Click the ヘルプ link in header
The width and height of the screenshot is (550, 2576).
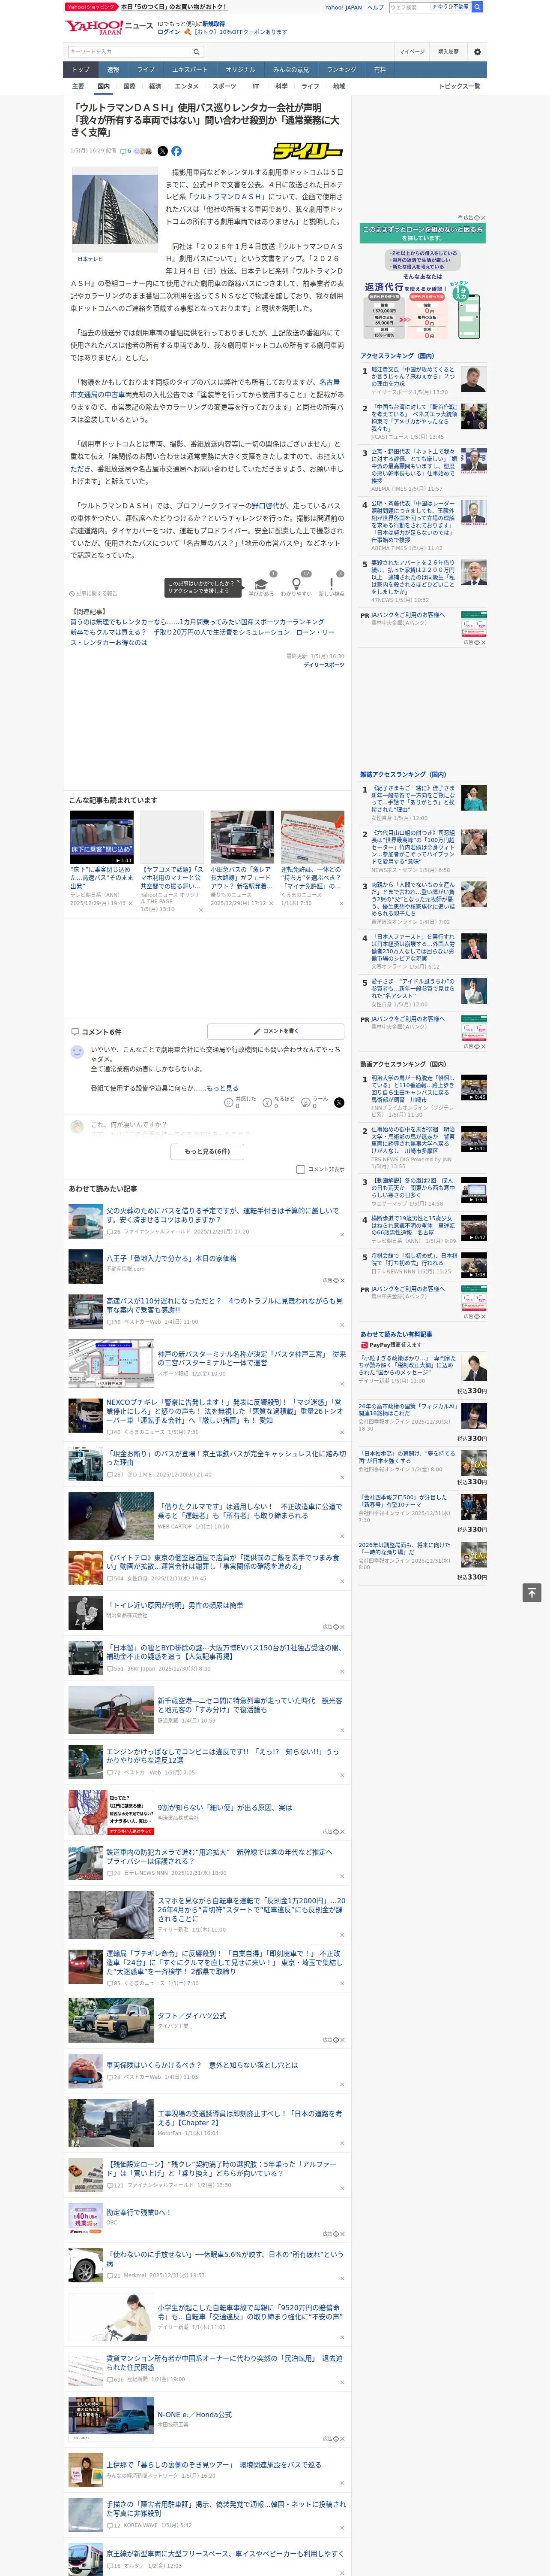[x=374, y=7]
